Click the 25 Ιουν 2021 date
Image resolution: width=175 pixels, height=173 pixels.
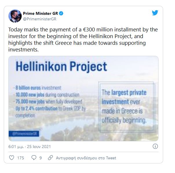coord(39,147)
